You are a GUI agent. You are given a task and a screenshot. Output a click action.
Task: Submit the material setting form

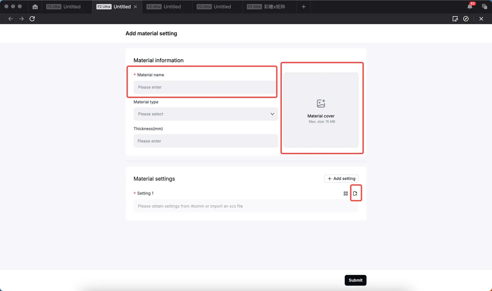356,280
